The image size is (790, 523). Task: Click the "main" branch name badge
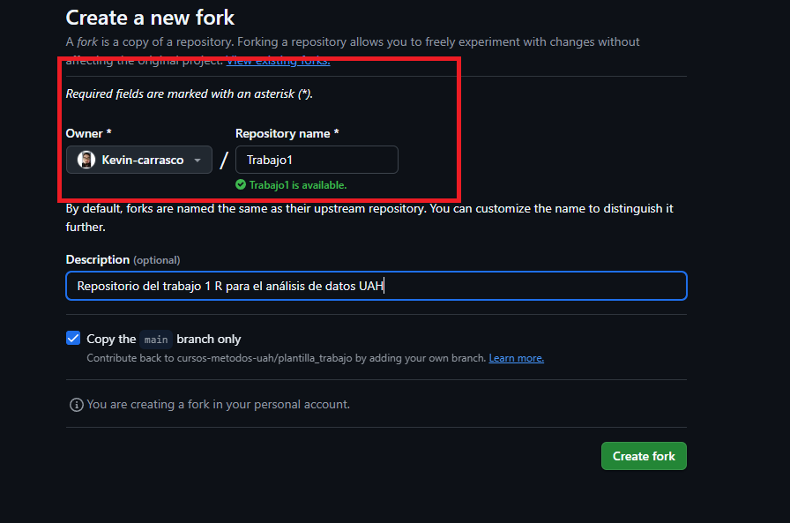tap(156, 340)
